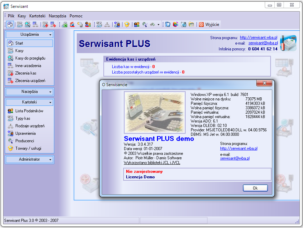Click Liczba kas w ewidencji text
303x228 pixels.
tap(133, 67)
